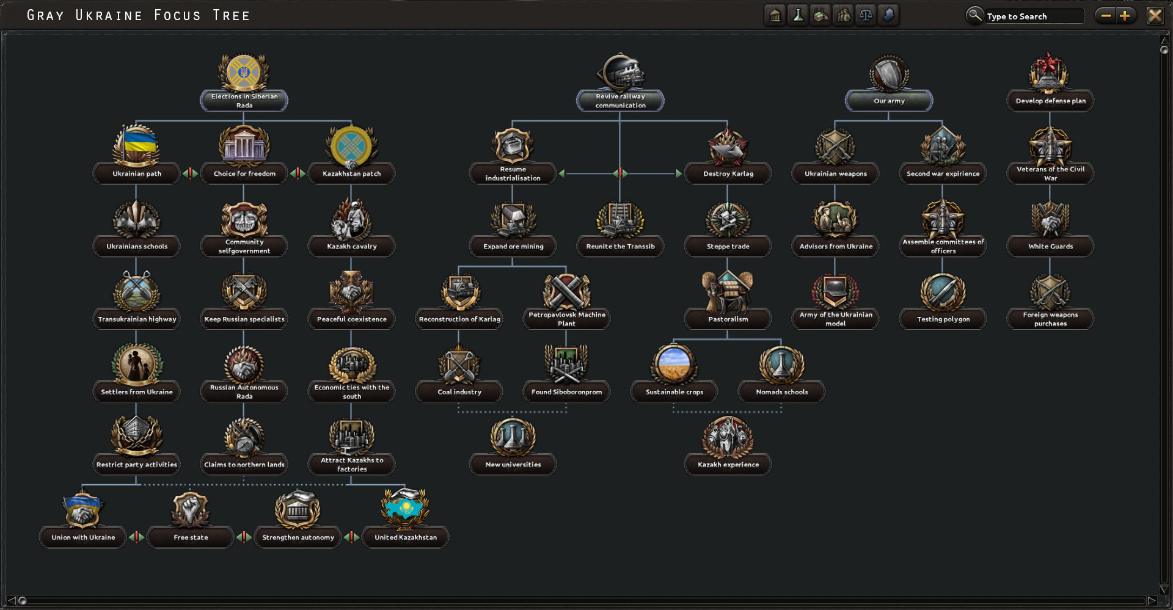Viewport: 1173px width, 610px height.
Task: Select the Second war expirience focus icon
Action: (943, 147)
